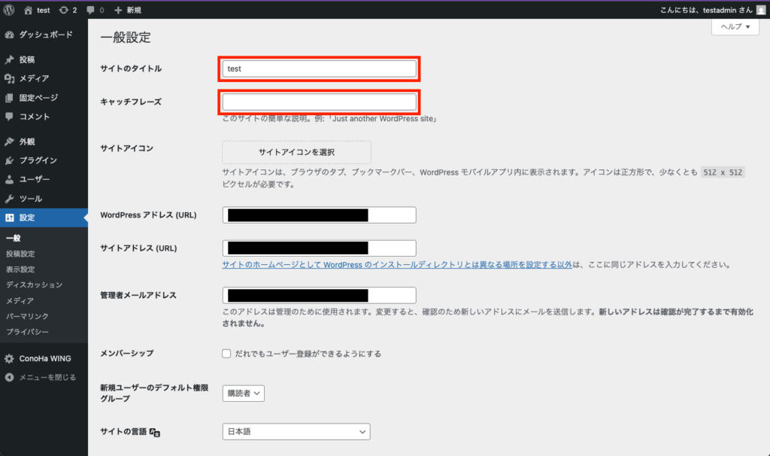Click the コメント bubble sidebar icon
Screen dimensions: 770x456
9,117
